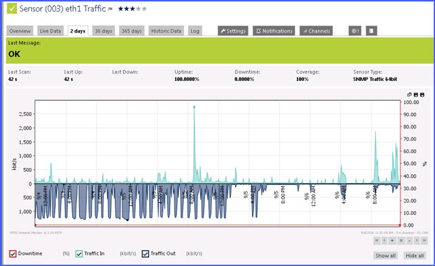Open sensor Settings
The image size is (435, 266).
pyautogui.click(x=233, y=31)
